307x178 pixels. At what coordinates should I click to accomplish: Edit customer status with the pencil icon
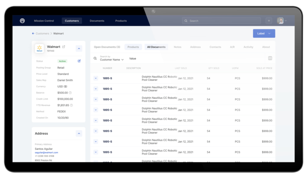click(79, 61)
